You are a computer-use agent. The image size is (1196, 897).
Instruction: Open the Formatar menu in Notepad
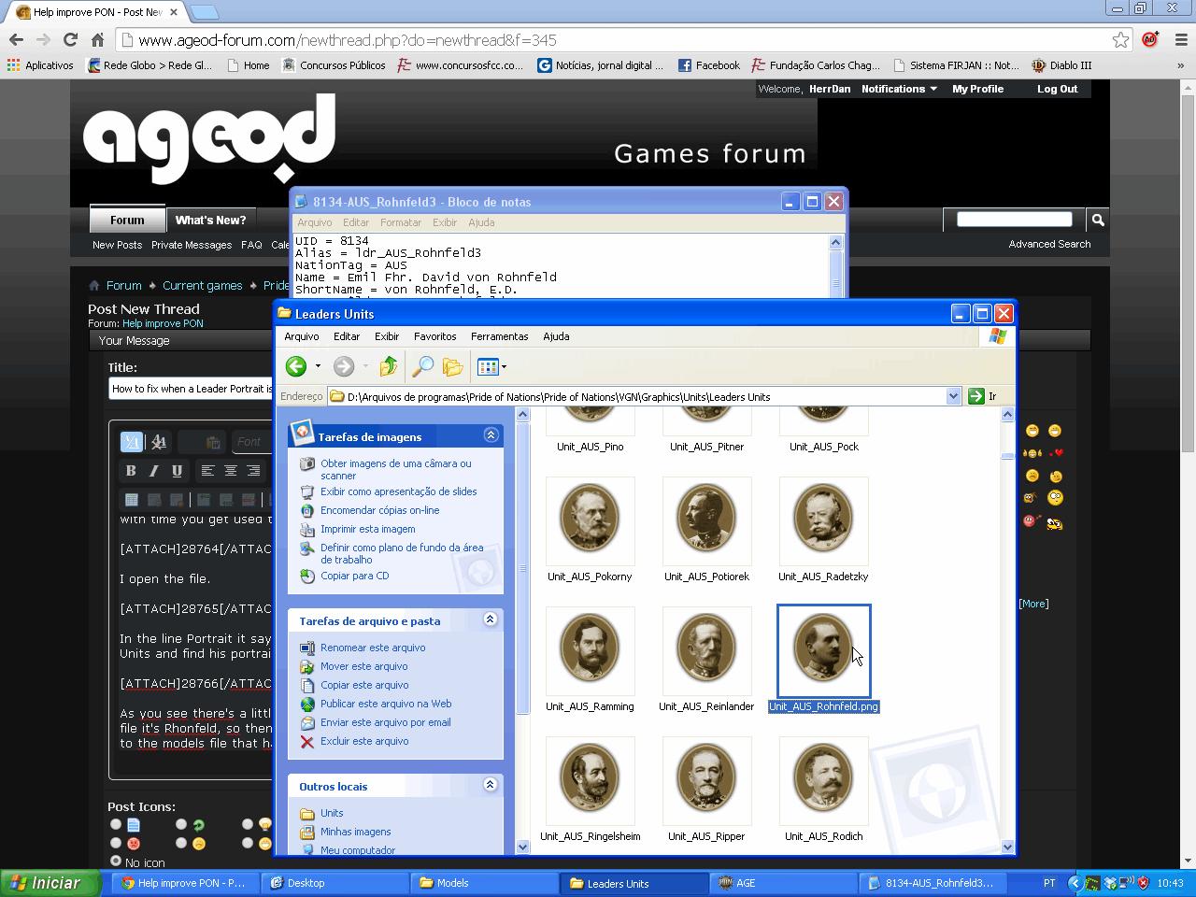click(x=400, y=222)
